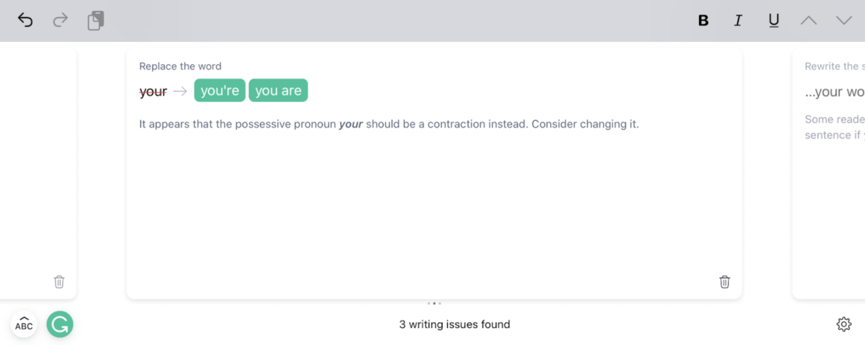Viewport: 865px width, 345px height.
Task: Open Grammarly settings gear
Action: (844, 324)
